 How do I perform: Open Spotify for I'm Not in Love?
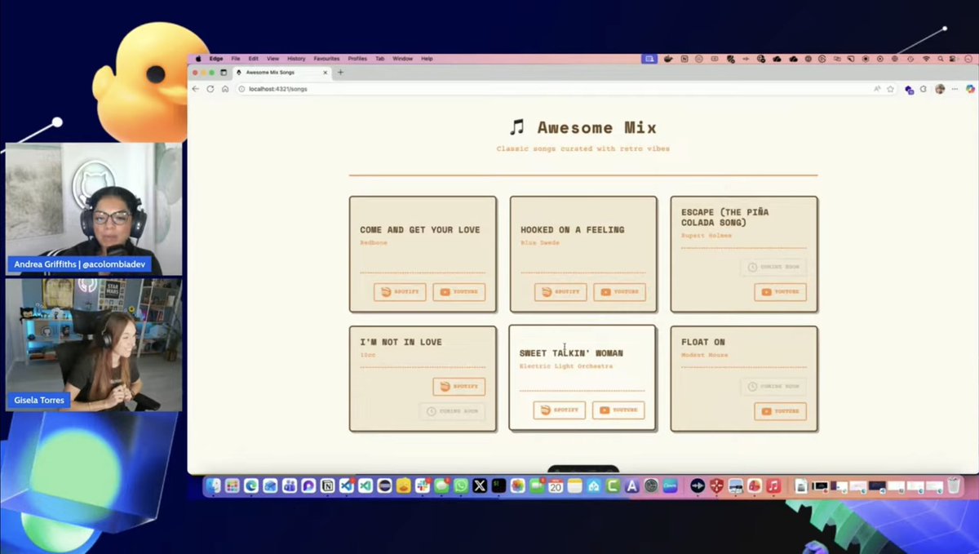pos(459,387)
